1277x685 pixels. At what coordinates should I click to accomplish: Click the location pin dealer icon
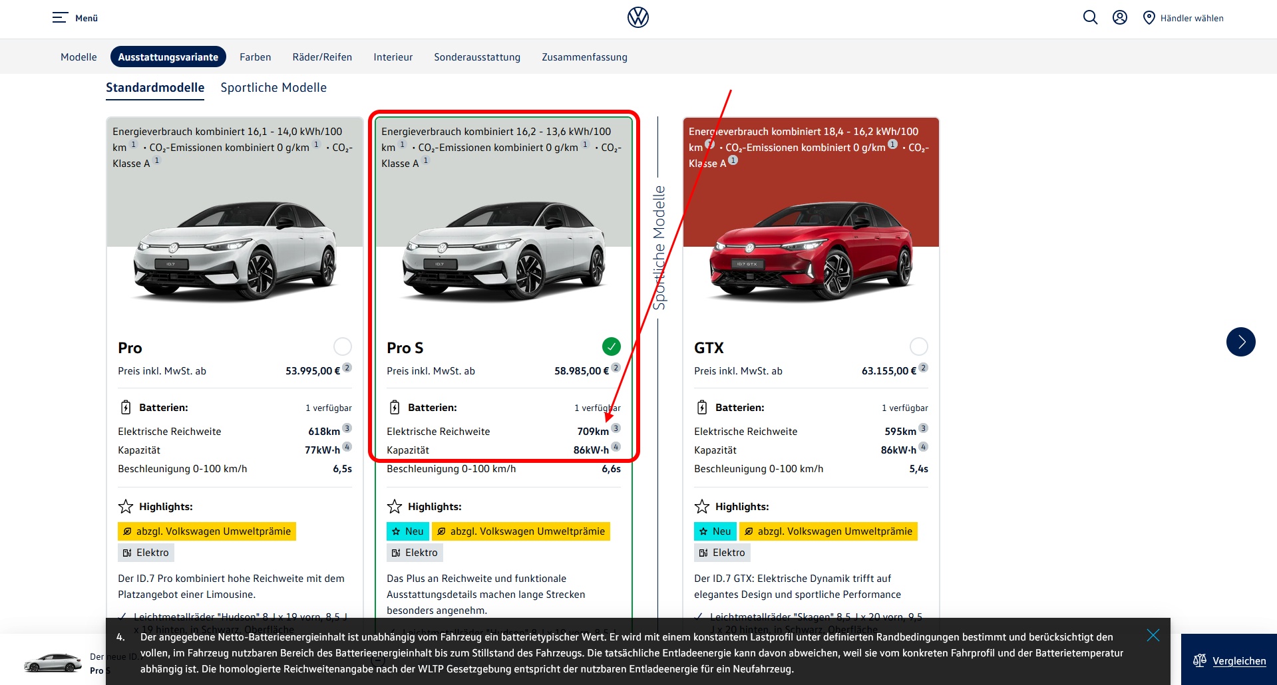[1149, 18]
